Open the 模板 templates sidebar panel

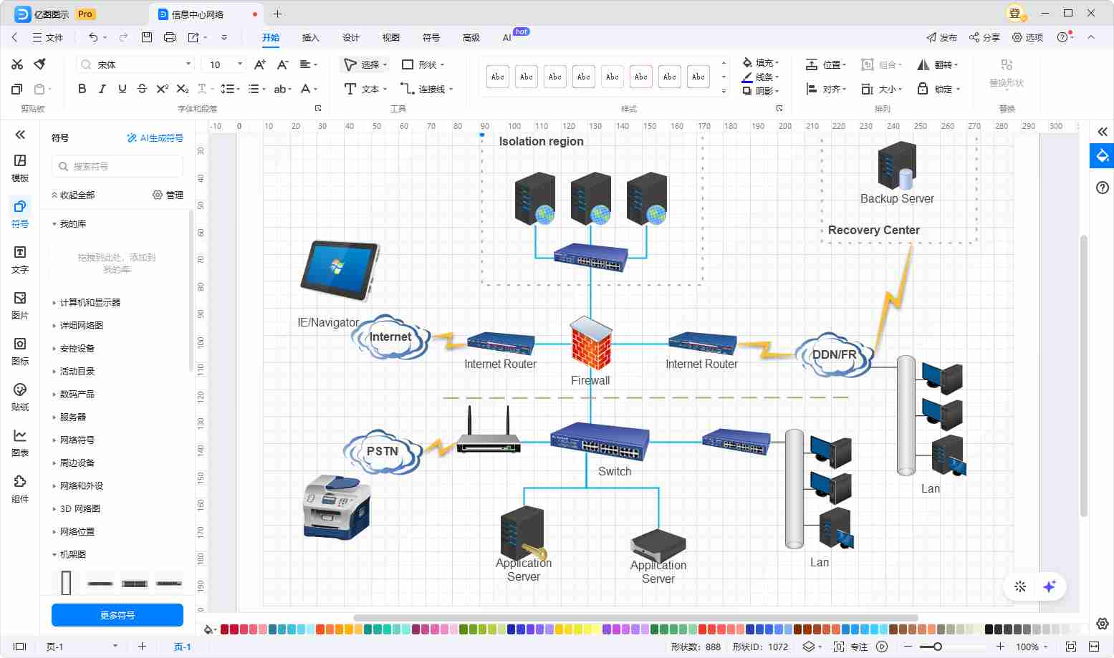click(x=20, y=168)
